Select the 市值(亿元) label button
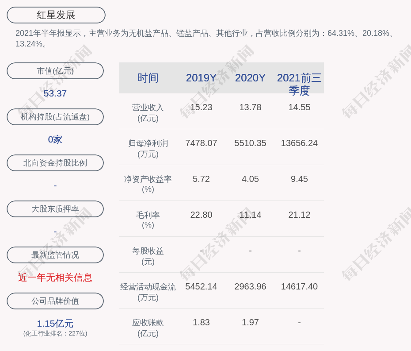 (x=55, y=71)
